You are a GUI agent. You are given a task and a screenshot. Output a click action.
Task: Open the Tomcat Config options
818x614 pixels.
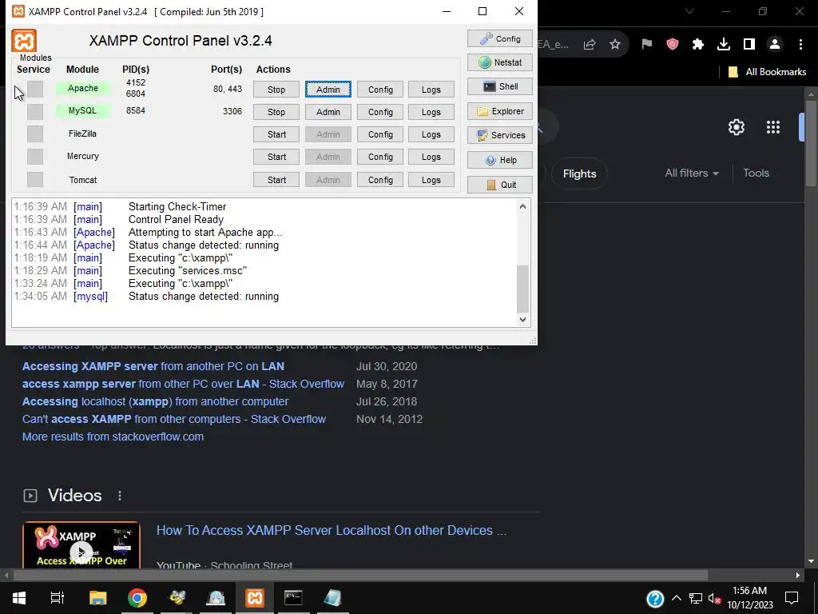click(x=380, y=180)
